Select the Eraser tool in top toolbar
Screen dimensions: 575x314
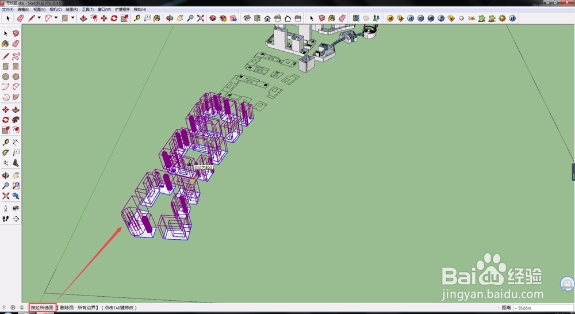(x=21, y=18)
